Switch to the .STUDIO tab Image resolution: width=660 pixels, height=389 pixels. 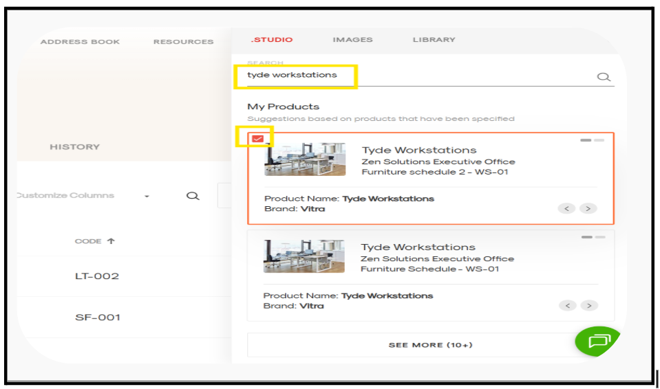pos(271,40)
